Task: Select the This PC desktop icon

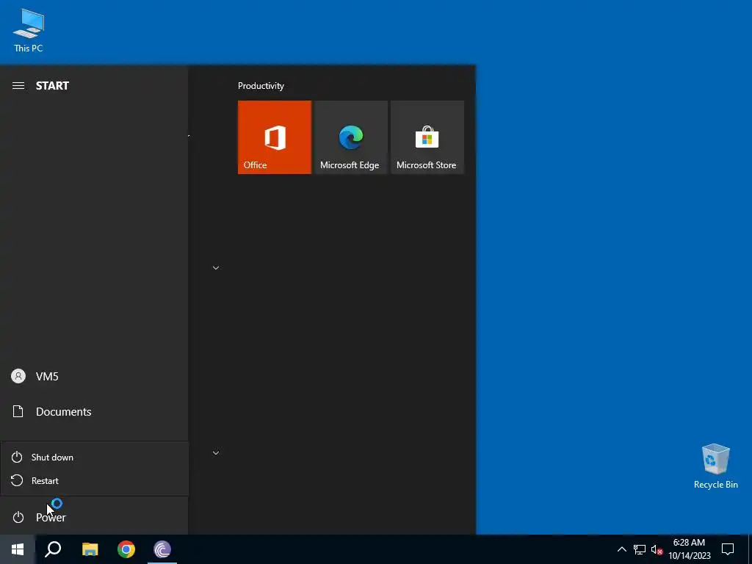Action: click(x=29, y=30)
